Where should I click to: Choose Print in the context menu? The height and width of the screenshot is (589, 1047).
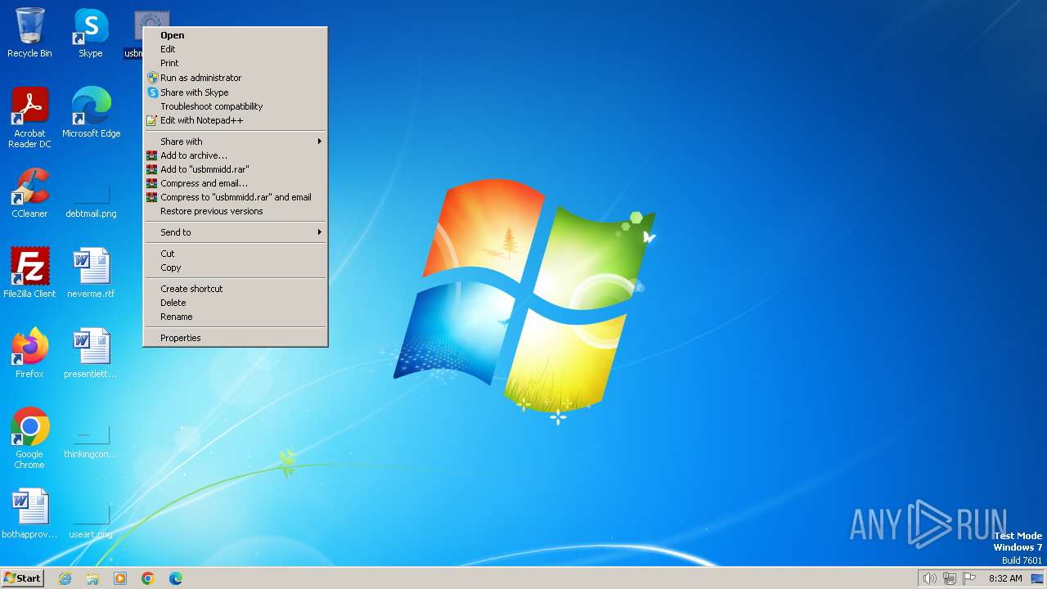click(x=236, y=63)
